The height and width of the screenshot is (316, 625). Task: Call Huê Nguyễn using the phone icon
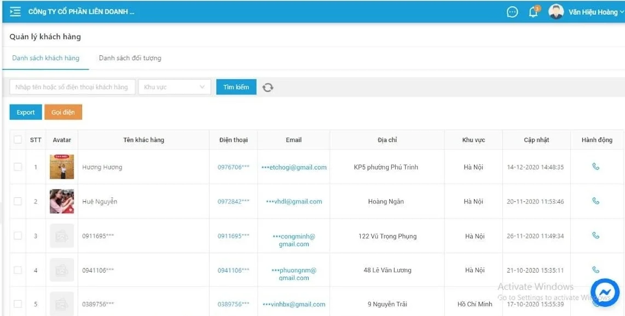[x=596, y=201]
